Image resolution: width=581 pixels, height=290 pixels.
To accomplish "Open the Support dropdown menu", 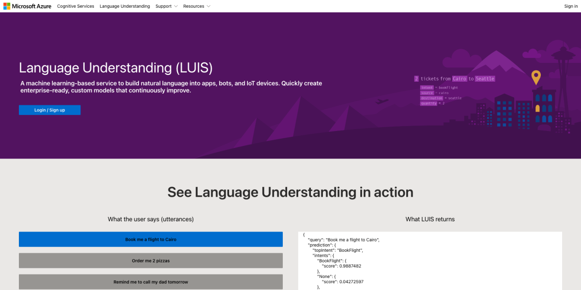I will (x=164, y=6).
